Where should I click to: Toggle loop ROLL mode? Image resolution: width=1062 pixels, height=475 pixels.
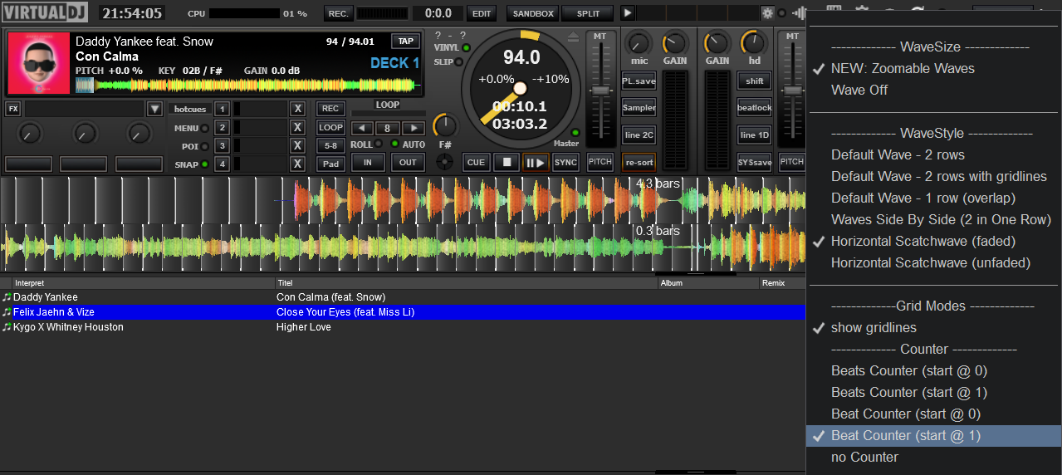(379, 144)
